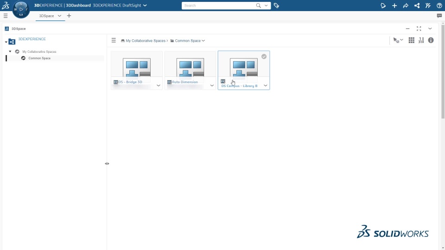The width and height of the screenshot is (445, 250).
Task: Maximize the 3DSpace widget
Action: (419, 29)
